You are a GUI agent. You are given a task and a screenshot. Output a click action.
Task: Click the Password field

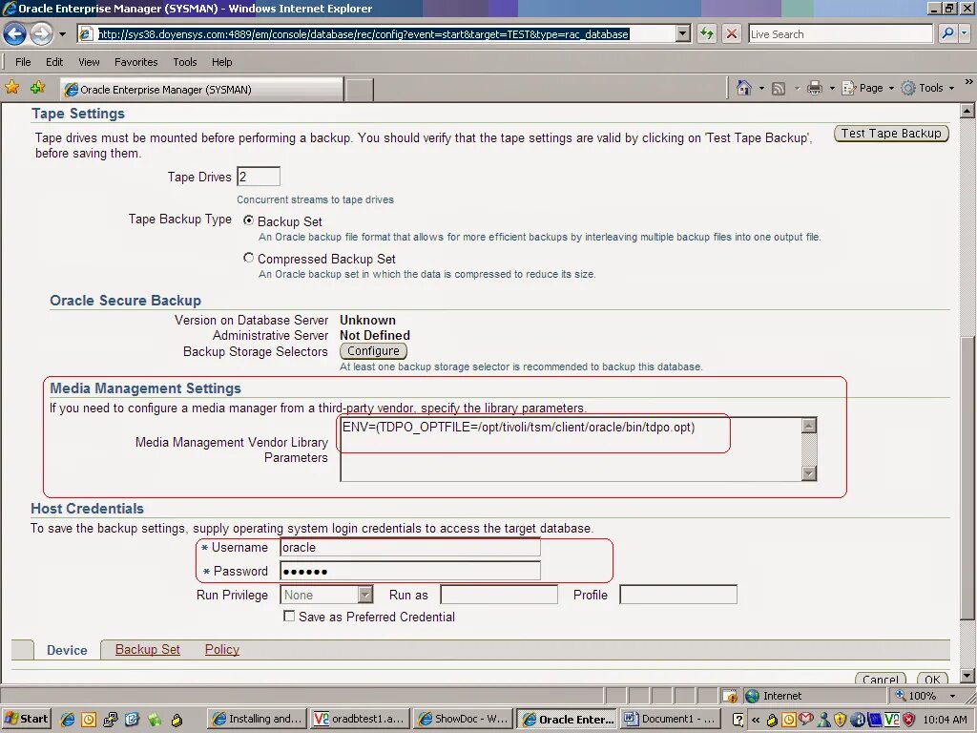[x=410, y=571]
